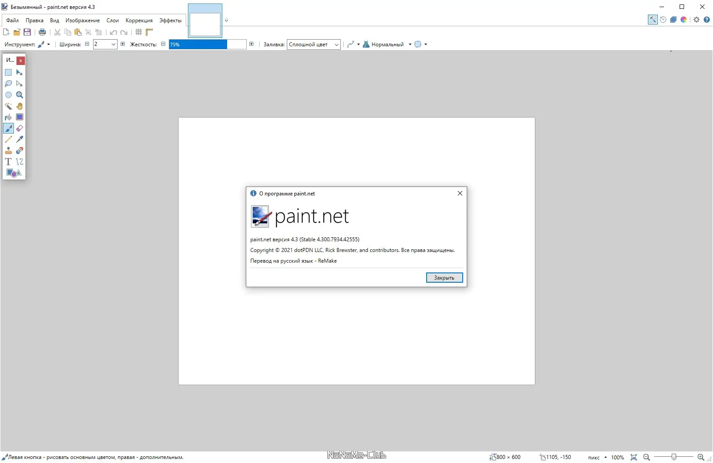The height and width of the screenshot is (463, 713).
Task: Increase the hardness value
Action: tap(252, 44)
